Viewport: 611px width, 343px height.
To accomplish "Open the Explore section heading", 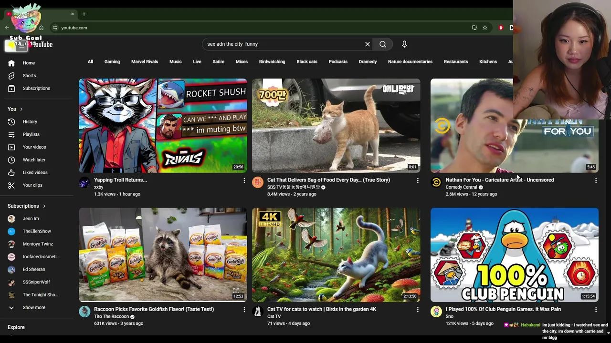I will [x=16, y=327].
